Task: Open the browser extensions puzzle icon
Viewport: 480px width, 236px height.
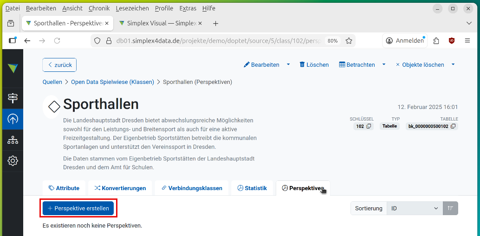Action: pos(436,41)
